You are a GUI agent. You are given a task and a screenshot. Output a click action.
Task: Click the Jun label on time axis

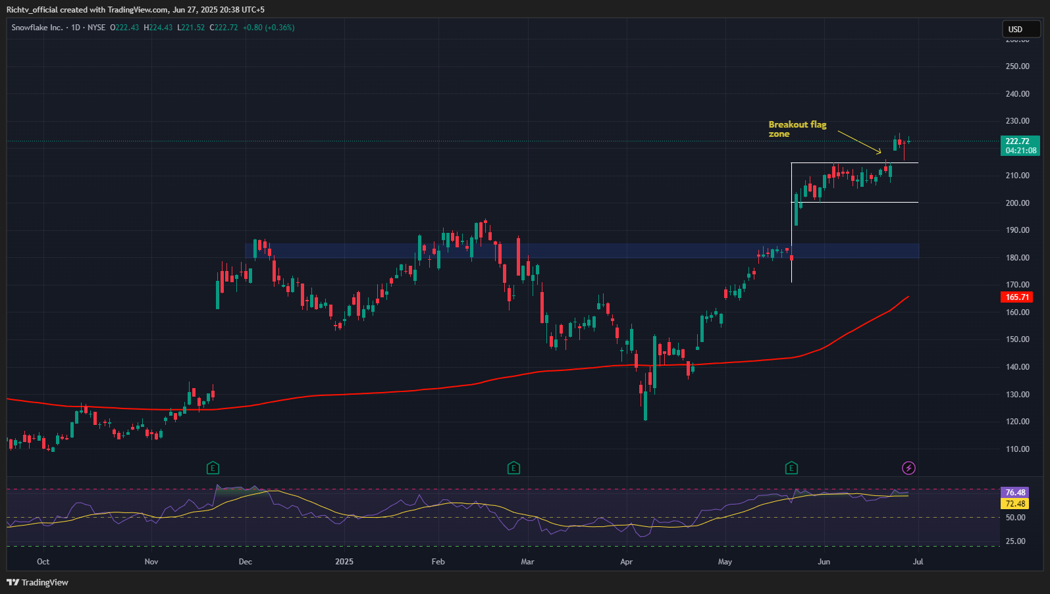click(x=824, y=562)
